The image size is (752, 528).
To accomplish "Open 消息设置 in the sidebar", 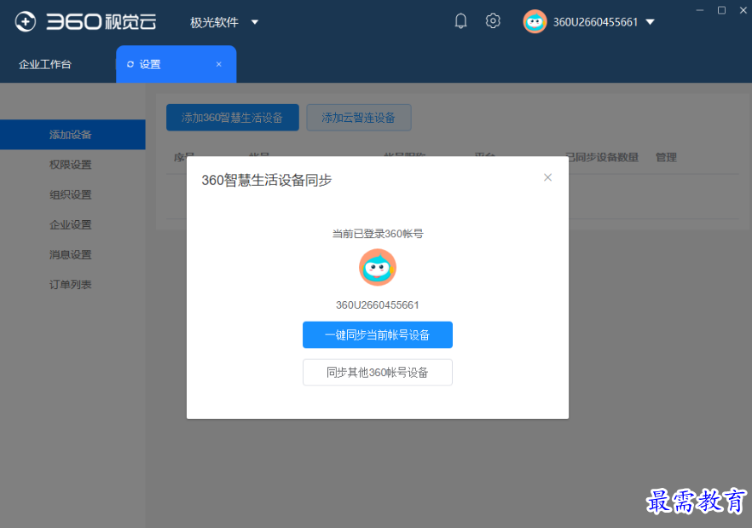I will click(72, 254).
